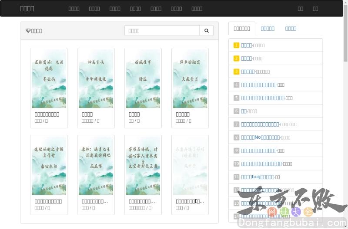This screenshot has height=229, width=348.
Task: Click the gray rank 4 badge
Action: tap(236, 85)
